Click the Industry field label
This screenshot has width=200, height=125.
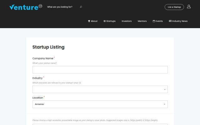37,78
